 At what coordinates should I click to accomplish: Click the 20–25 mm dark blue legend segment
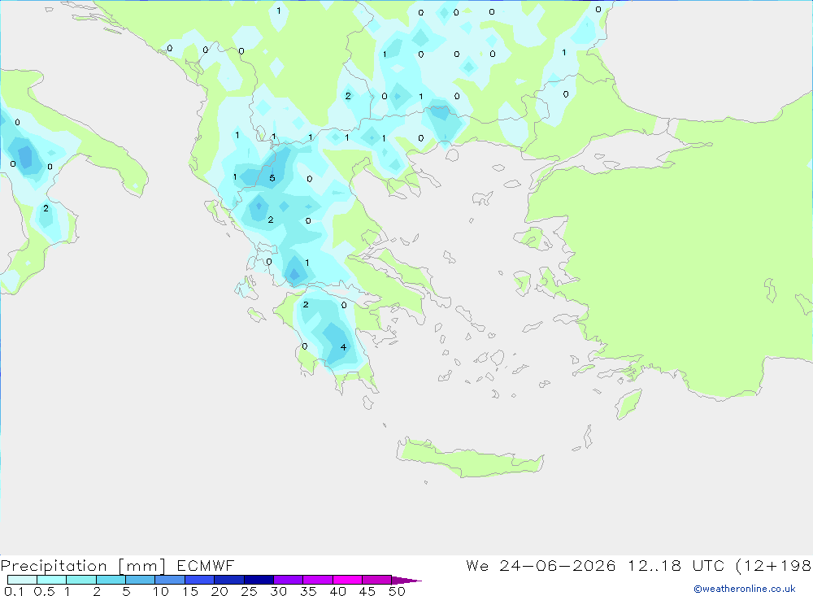[228, 580]
